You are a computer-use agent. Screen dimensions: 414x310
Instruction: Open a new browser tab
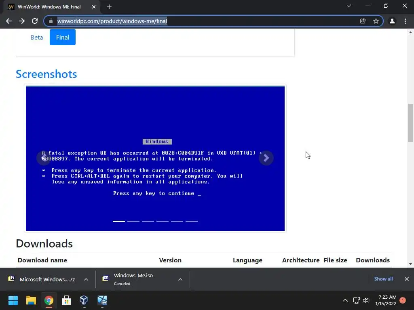pos(109,7)
